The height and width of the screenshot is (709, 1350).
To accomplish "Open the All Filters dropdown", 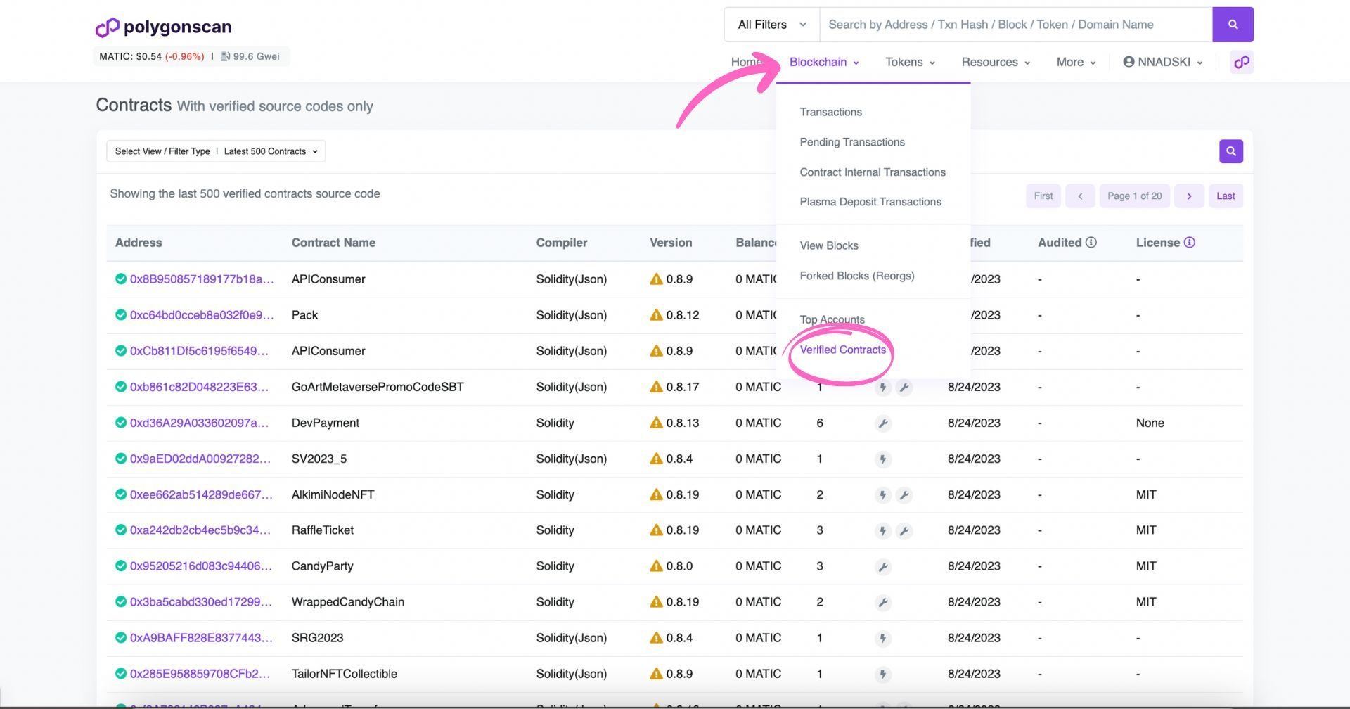I will coord(772,25).
